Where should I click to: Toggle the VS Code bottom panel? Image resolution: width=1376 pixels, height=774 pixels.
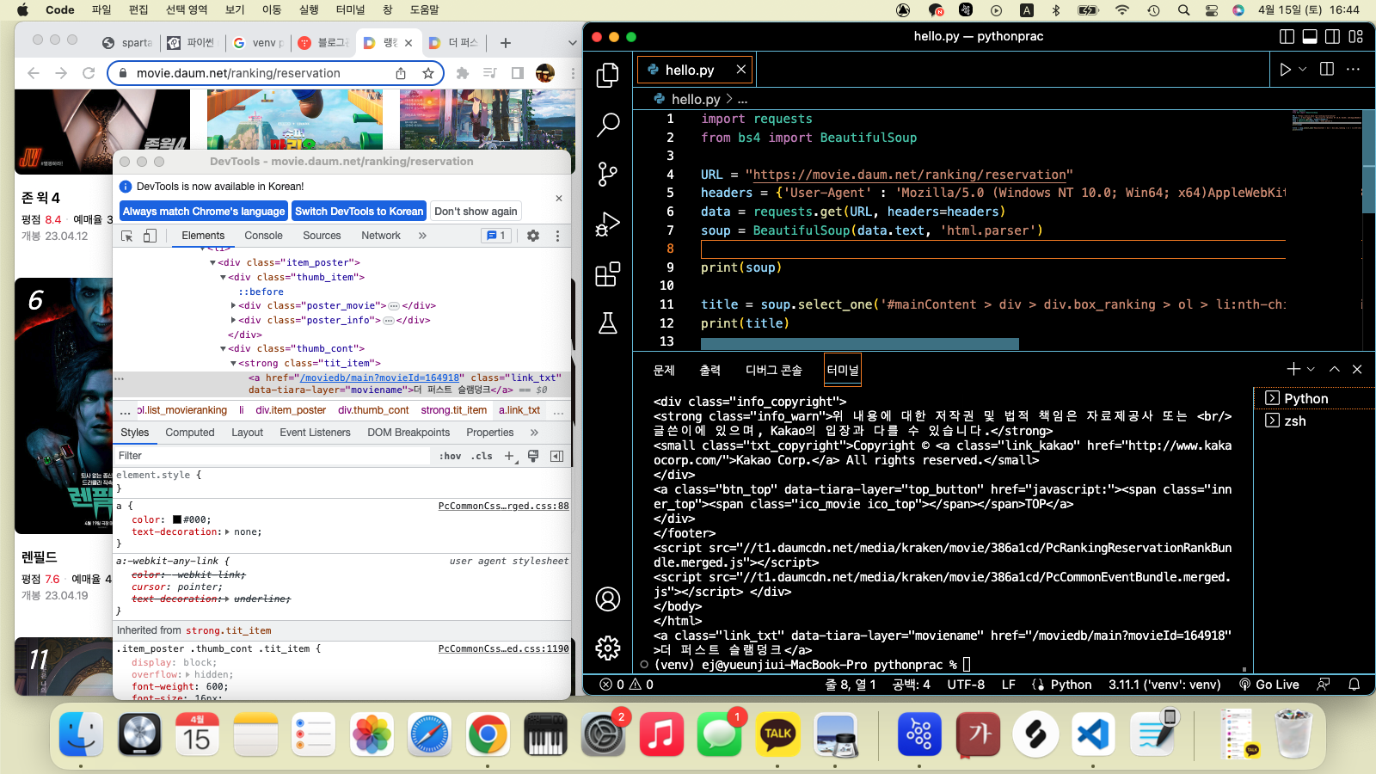pyautogui.click(x=1310, y=36)
